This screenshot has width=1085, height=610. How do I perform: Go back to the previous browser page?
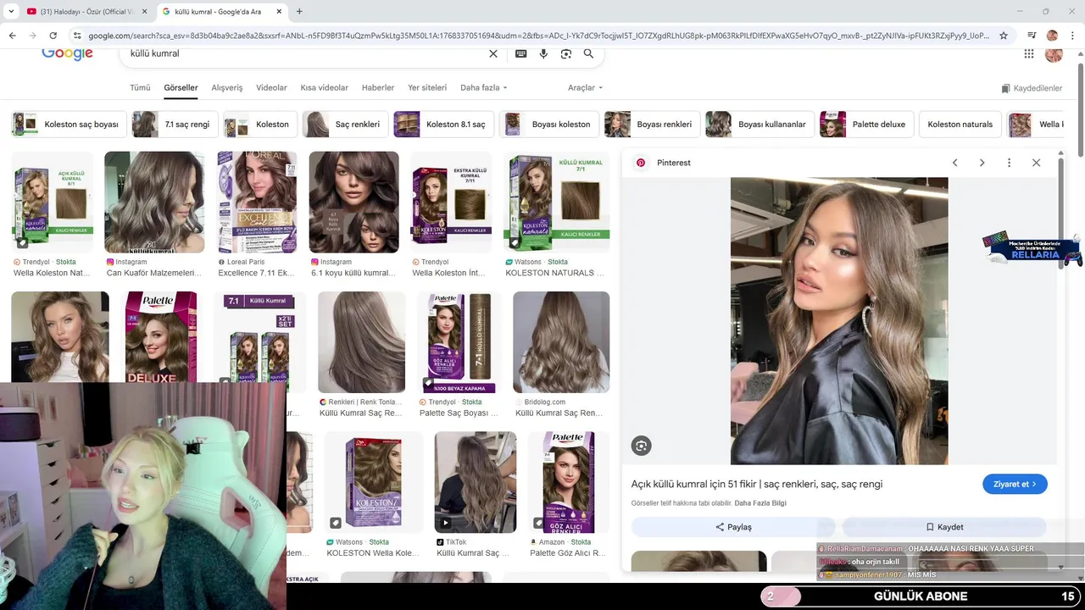tap(12, 36)
